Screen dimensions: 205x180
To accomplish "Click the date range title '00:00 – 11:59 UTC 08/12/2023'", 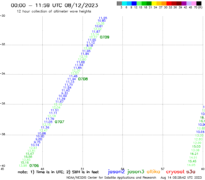I will click(54, 5).
